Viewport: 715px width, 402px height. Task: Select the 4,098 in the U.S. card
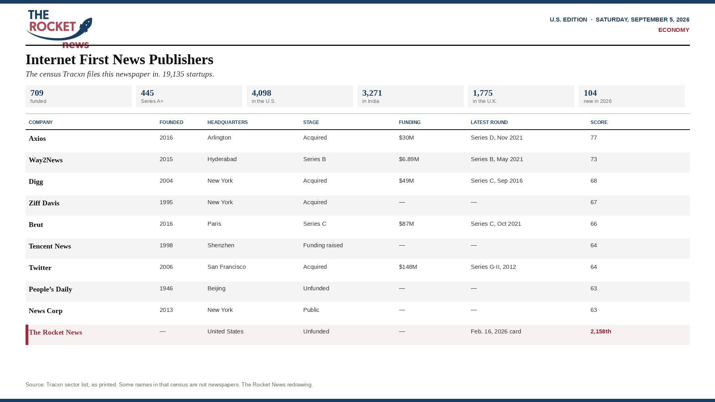point(300,96)
